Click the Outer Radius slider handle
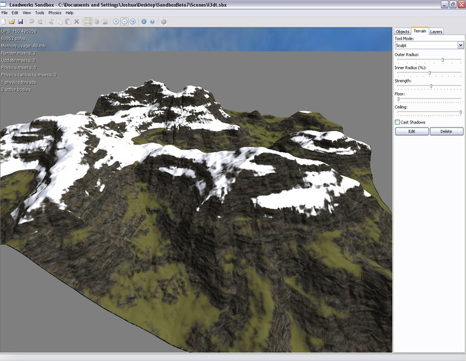466x361 pixels. [443, 60]
